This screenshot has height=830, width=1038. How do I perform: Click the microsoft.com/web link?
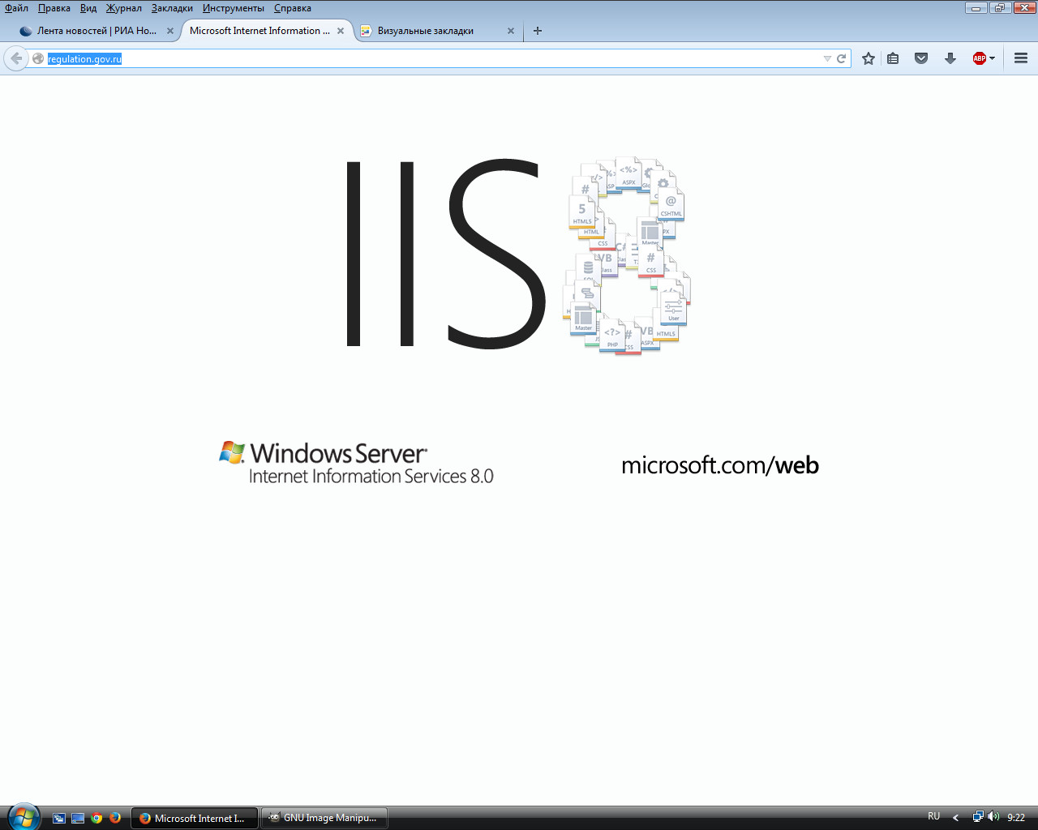pos(719,465)
